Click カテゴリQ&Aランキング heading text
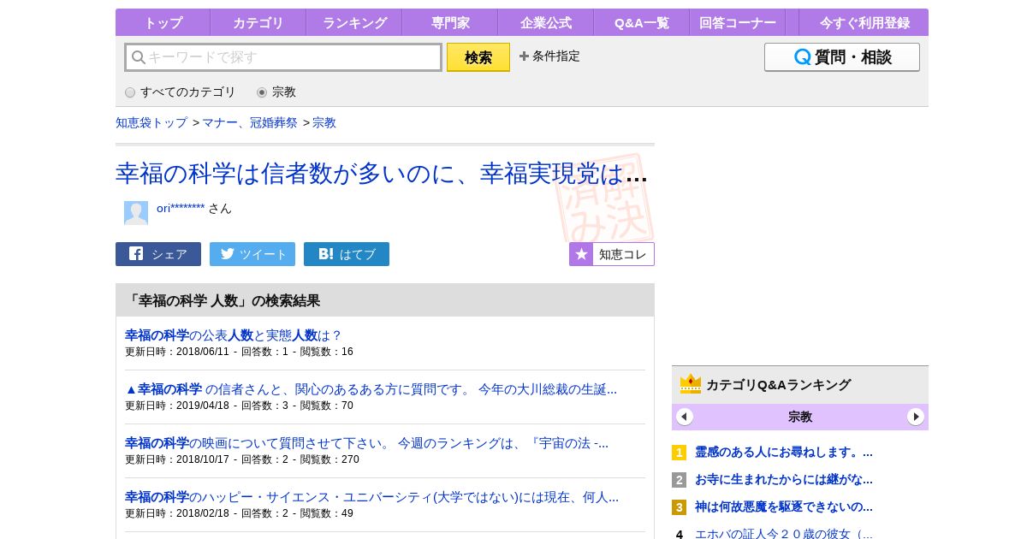The height and width of the screenshot is (539, 1027). coord(778,385)
